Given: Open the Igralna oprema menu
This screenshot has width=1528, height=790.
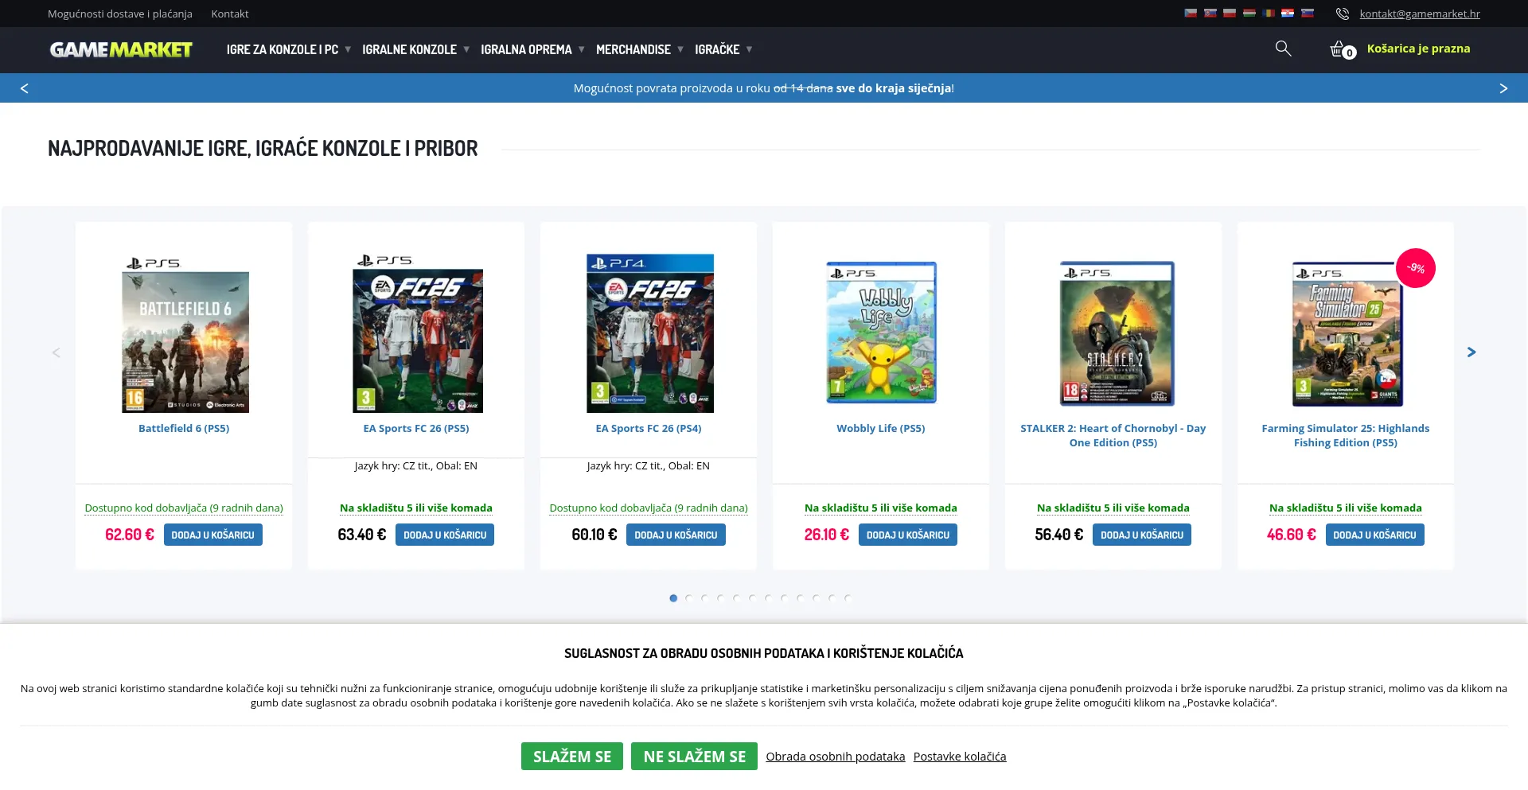Looking at the screenshot, I should (526, 49).
